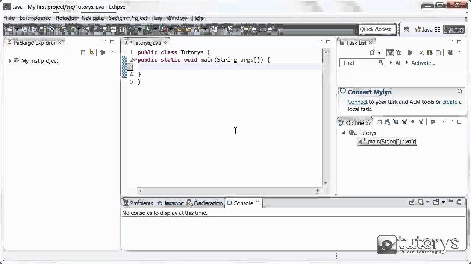
Task: Toggle Hide Local Types in Outline
Action: tap(421, 122)
